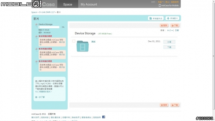Click the '97.45GB Free' text
Image resolution: width=215 pixels, height=121 pixels.
(x=105, y=34)
